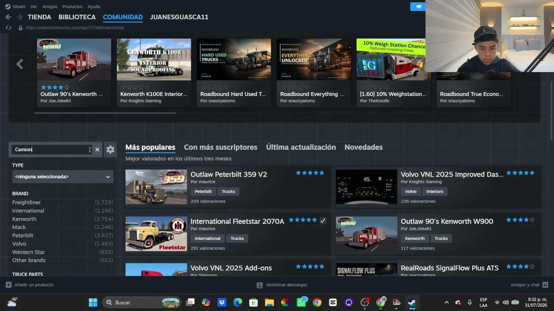Open CapCut from the taskbar

[x=333, y=302]
